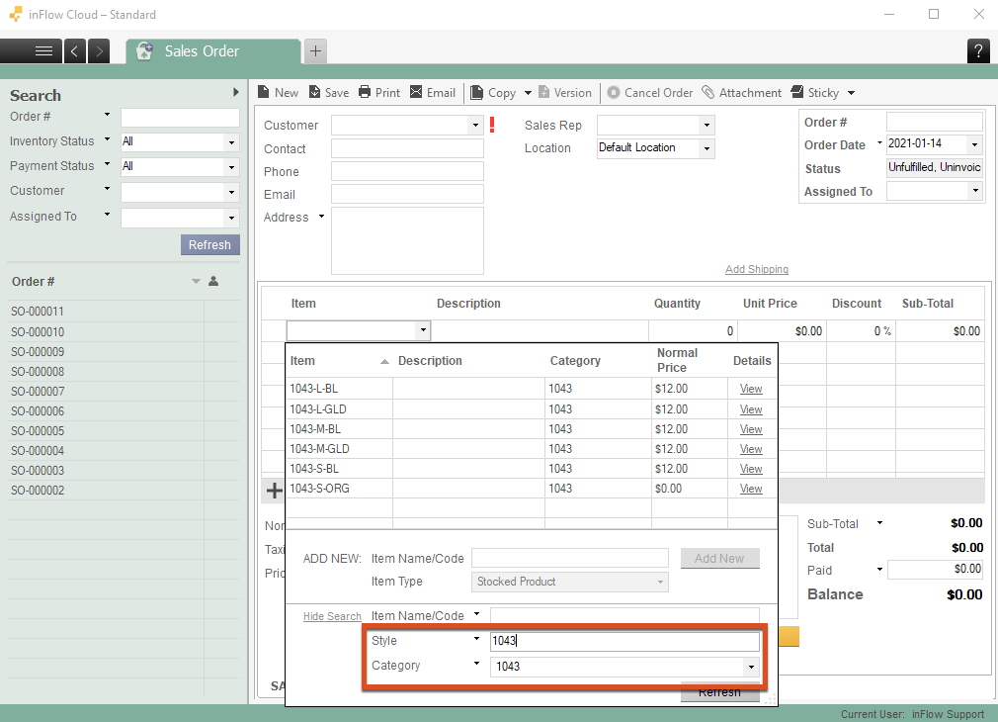
Task: Click the back navigation arrow
Action: tap(76, 51)
